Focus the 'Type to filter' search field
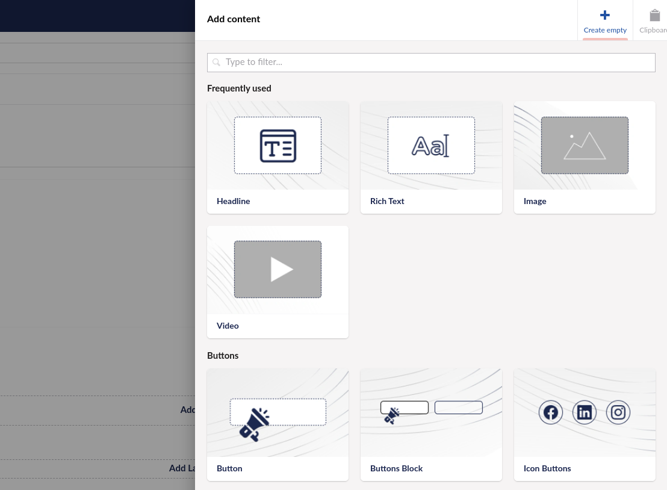The image size is (667, 490). (x=431, y=62)
